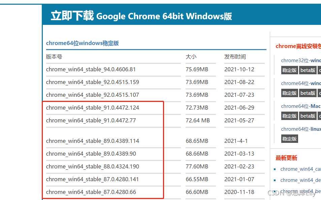The image size is (321, 200).
Task: Click the chrome离线安装包 sidebar heading
Action: pos(298,46)
